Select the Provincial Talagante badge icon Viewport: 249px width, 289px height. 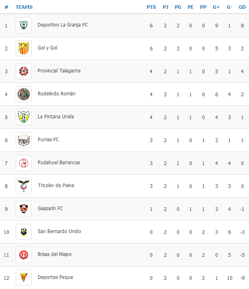pyautogui.click(x=24, y=71)
